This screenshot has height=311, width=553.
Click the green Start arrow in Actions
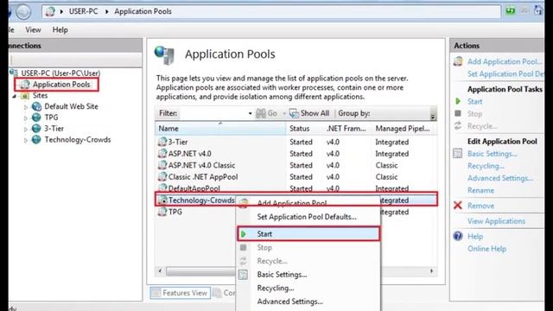pyautogui.click(x=458, y=101)
